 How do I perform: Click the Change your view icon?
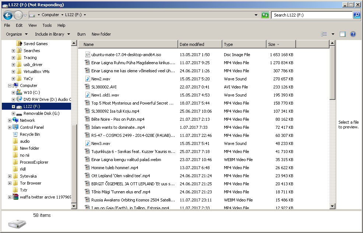point(324,34)
